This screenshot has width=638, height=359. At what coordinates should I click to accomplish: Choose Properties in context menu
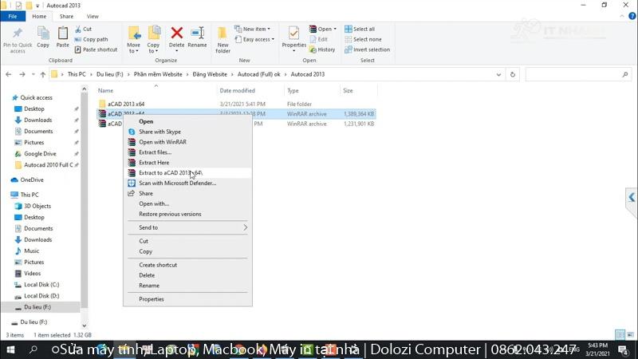point(152,299)
